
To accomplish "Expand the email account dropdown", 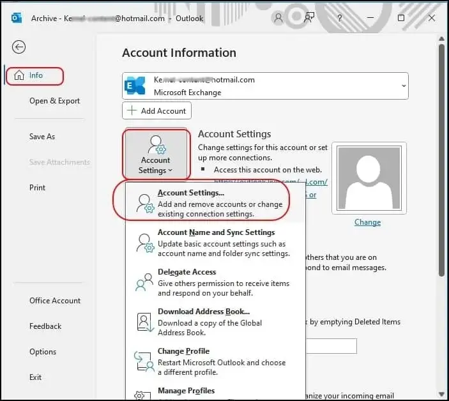I will pyautogui.click(x=404, y=86).
